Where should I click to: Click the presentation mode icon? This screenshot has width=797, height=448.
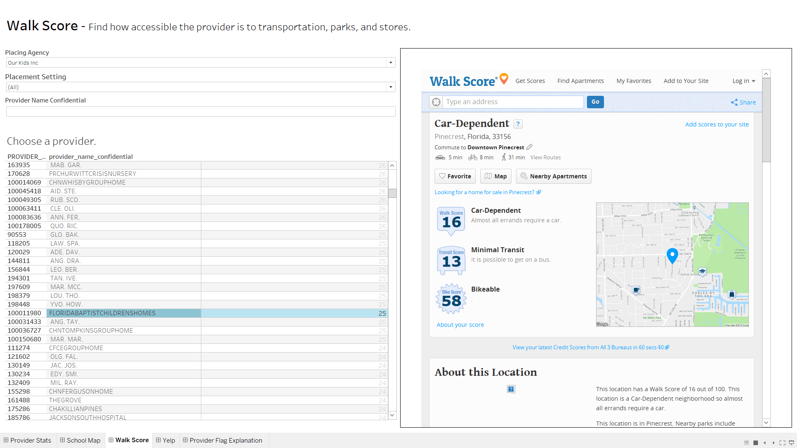tap(792, 443)
